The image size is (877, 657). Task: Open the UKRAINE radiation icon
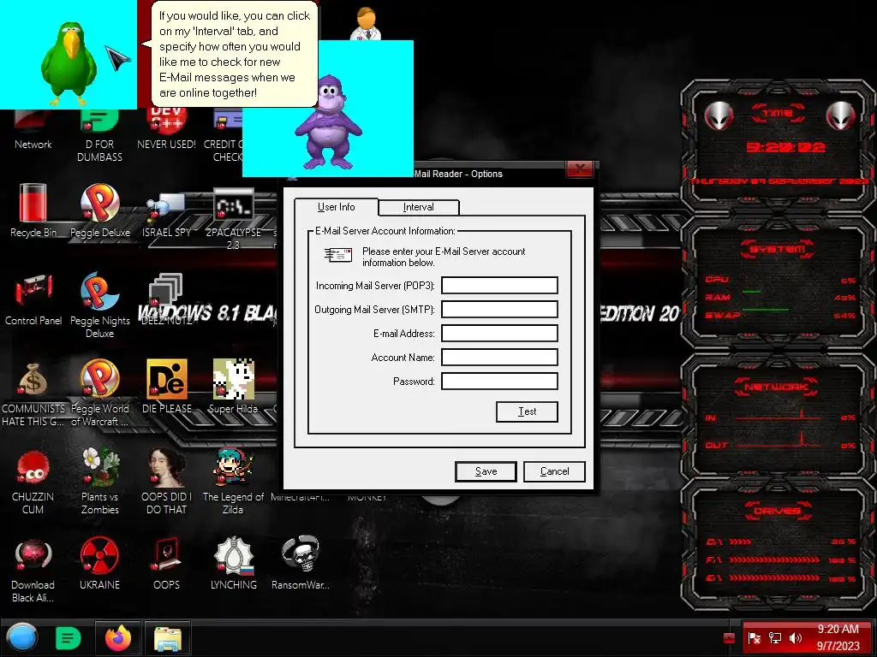99,564
